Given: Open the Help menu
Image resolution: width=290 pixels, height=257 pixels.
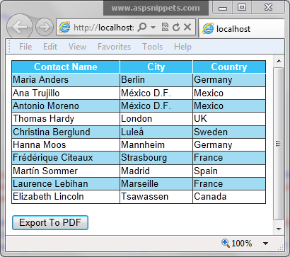Looking at the screenshot, I should [182, 47].
